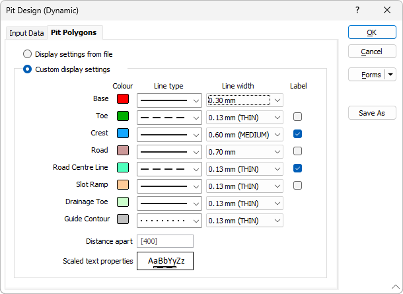Open the Forms dropdown arrow
Screen dimensions: 403x294
pyautogui.click(x=390, y=75)
